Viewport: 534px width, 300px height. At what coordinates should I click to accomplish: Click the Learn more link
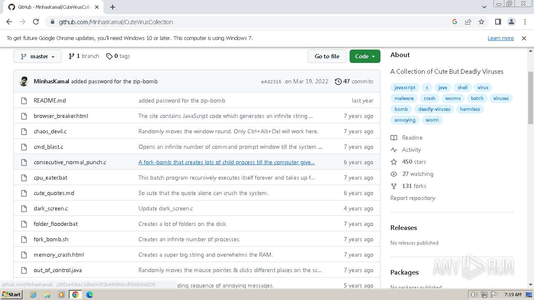tap(501, 38)
